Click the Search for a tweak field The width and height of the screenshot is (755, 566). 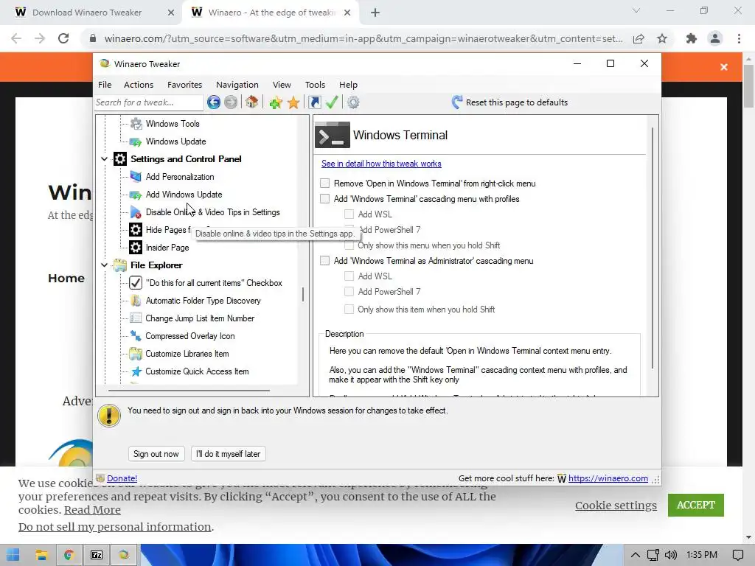coord(149,102)
